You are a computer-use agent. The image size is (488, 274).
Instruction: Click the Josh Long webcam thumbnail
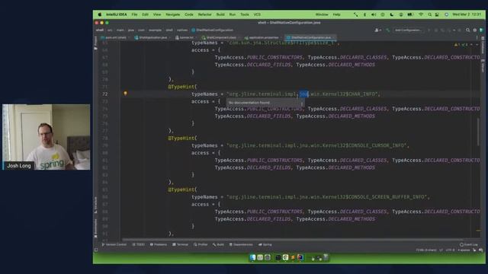[x=47, y=137]
